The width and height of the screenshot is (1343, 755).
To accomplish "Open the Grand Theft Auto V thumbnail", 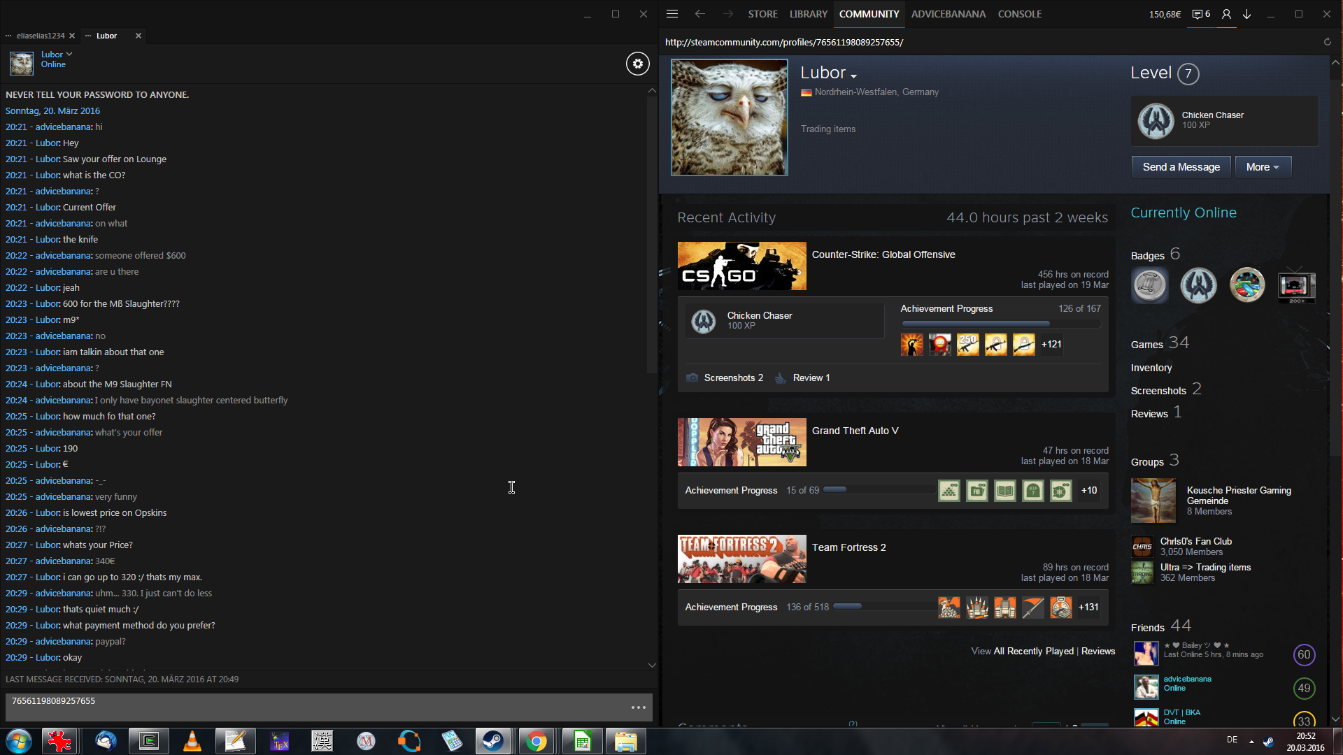I will 741,442.
